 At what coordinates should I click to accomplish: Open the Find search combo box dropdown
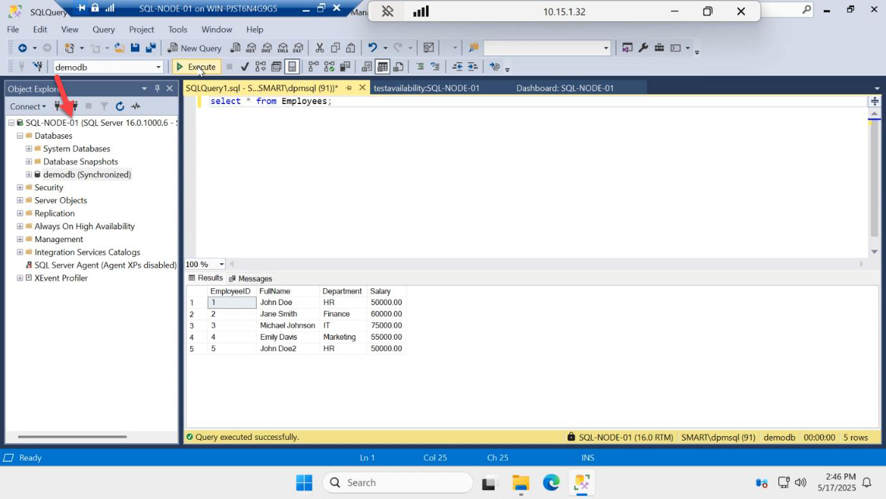click(x=606, y=48)
